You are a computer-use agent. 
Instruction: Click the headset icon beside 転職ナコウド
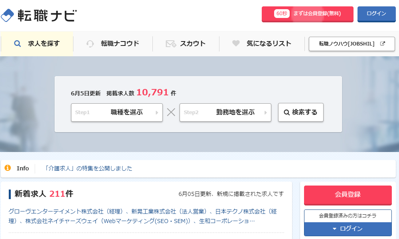point(90,44)
